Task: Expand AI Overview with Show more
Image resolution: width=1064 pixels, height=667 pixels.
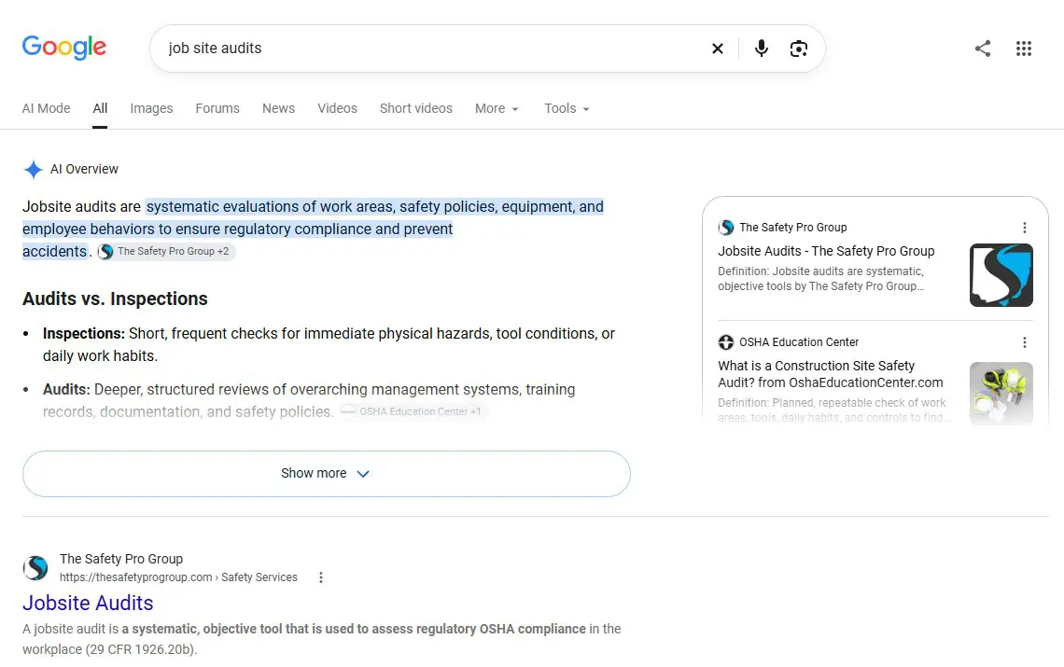Action: (x=327, y=474)
